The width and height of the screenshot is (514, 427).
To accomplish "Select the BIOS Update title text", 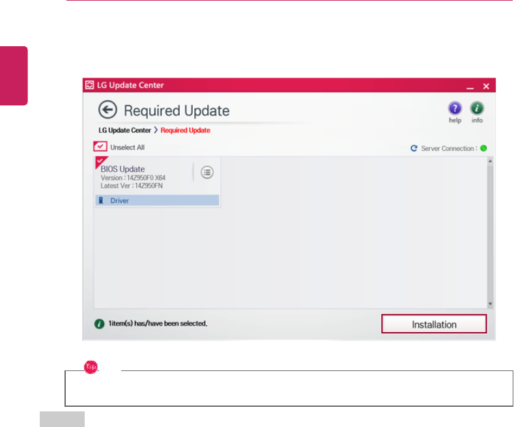I will (x=122, y=169).
